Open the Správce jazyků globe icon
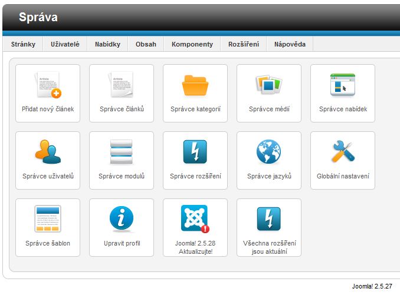The height and width of the screenshot is (295, 400). pyautogui.click(x=269, y=153)
